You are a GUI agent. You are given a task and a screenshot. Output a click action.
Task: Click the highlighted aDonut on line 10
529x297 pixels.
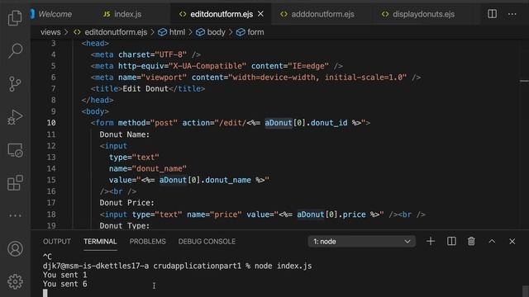coord(279,123)
